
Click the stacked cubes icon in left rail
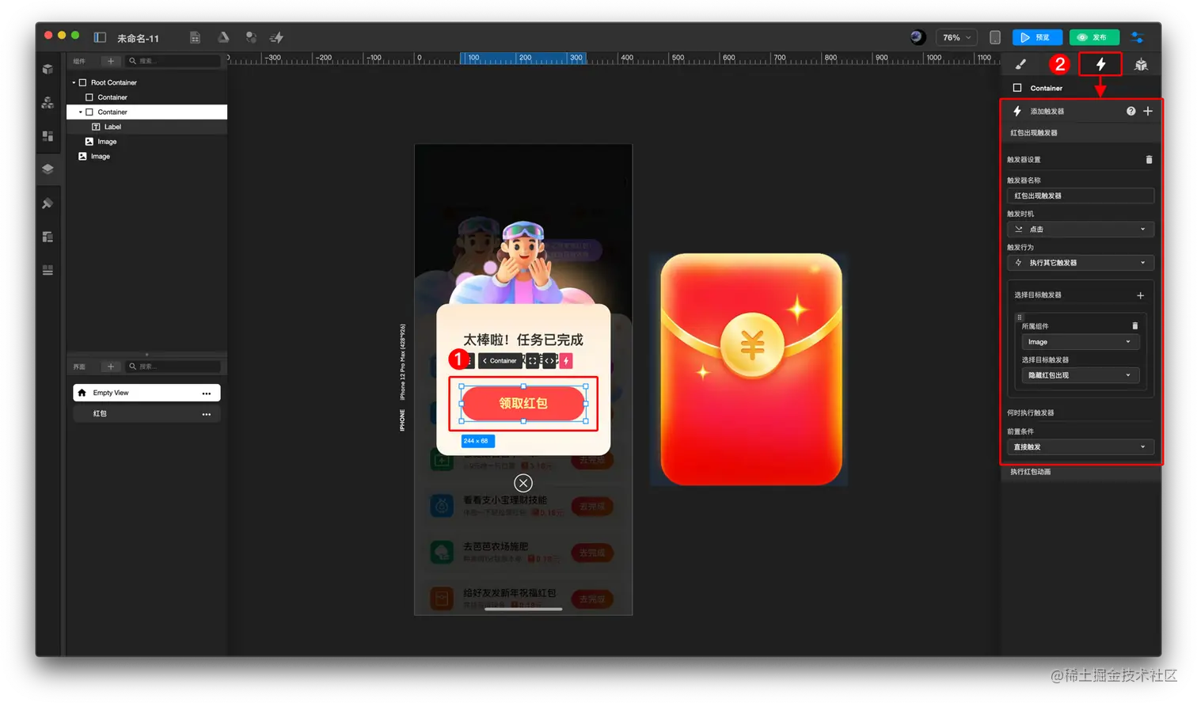pos(47,102)
